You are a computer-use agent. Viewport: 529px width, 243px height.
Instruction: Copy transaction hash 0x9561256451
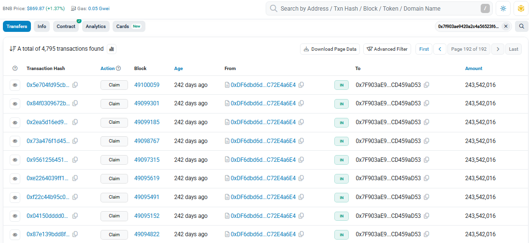(x=75, y=159)
